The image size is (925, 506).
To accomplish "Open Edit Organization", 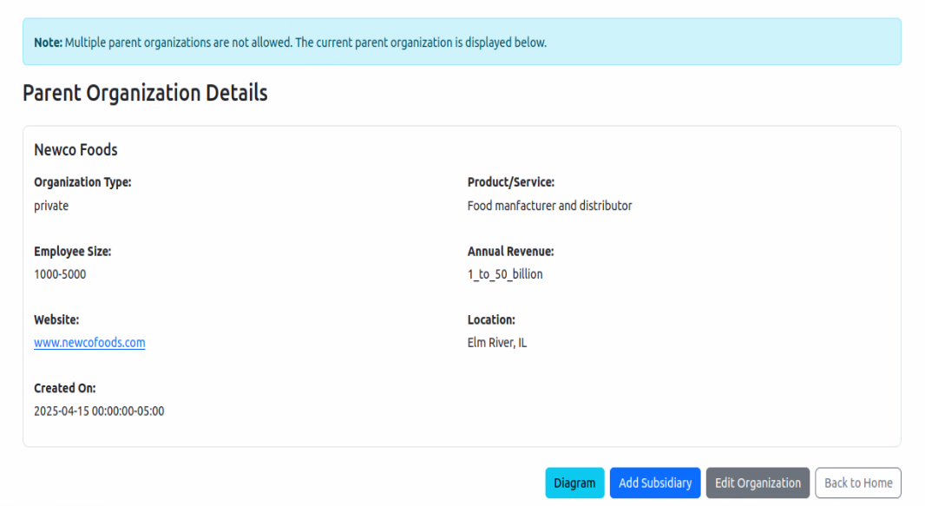I will (758, 483).
